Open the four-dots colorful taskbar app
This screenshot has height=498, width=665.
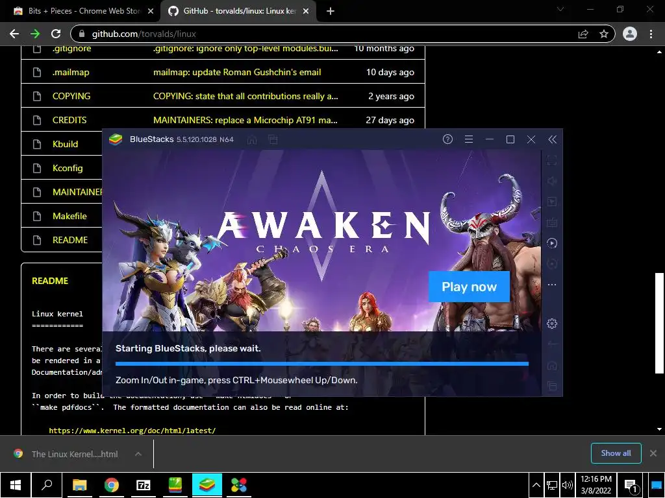click(239, 485)
